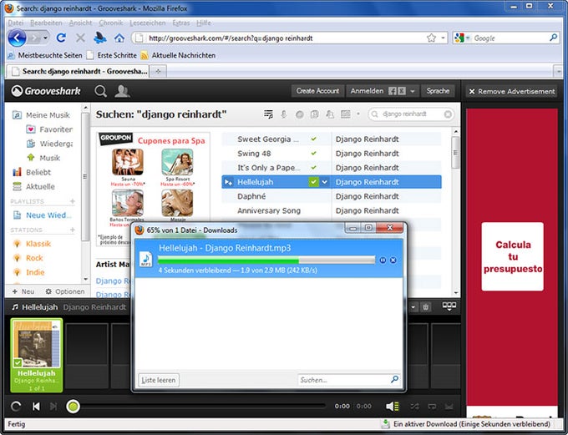Toggle green checkmark on Hellelujah row
568x435 pixels.
click(x=314, y=182)
